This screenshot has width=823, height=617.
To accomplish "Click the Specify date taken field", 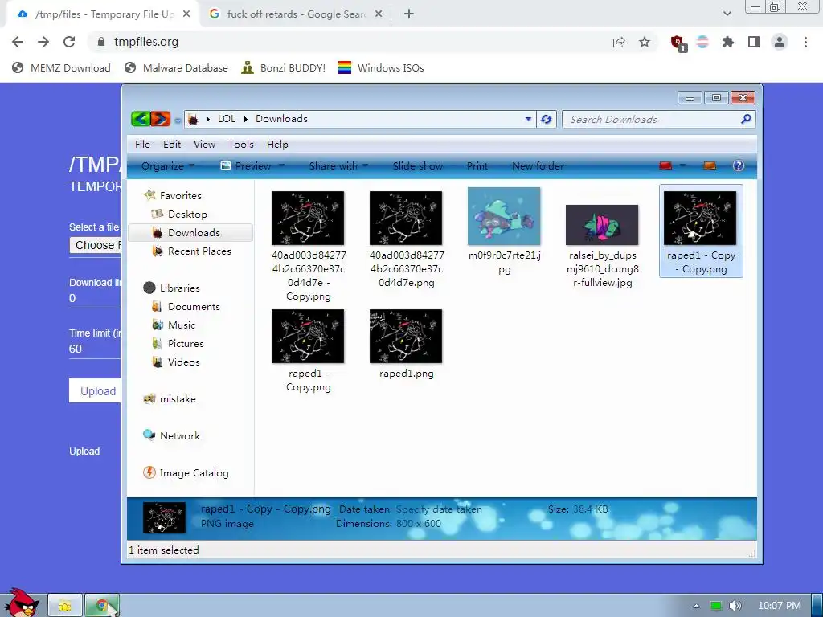I will point(439,509).
